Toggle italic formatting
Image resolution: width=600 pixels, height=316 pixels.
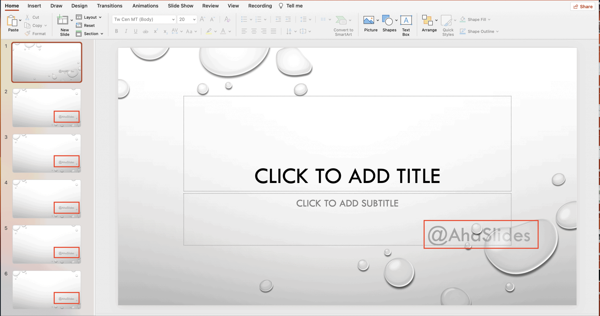click(x=126, y=31)
